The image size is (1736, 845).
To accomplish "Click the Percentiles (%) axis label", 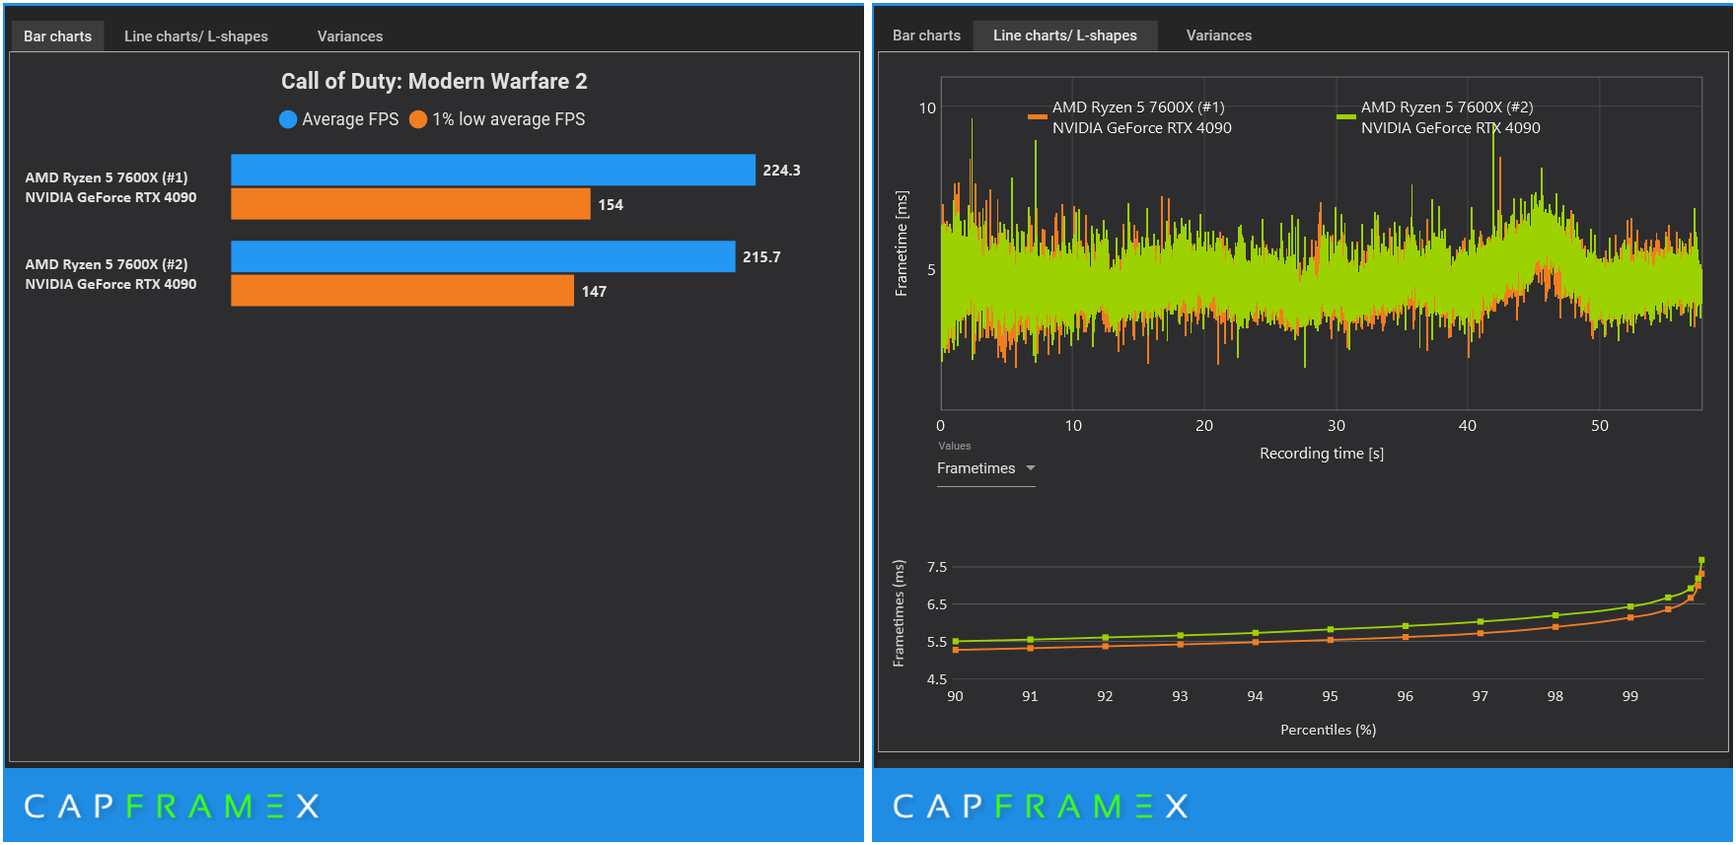I will 1328,730.
